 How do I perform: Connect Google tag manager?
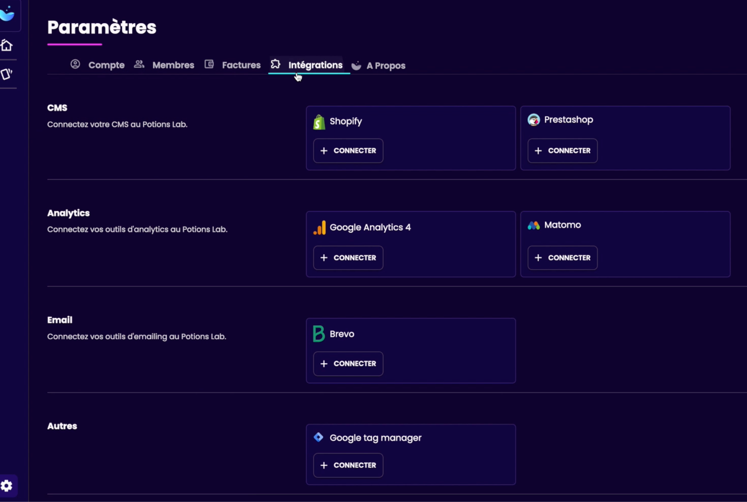348,465
